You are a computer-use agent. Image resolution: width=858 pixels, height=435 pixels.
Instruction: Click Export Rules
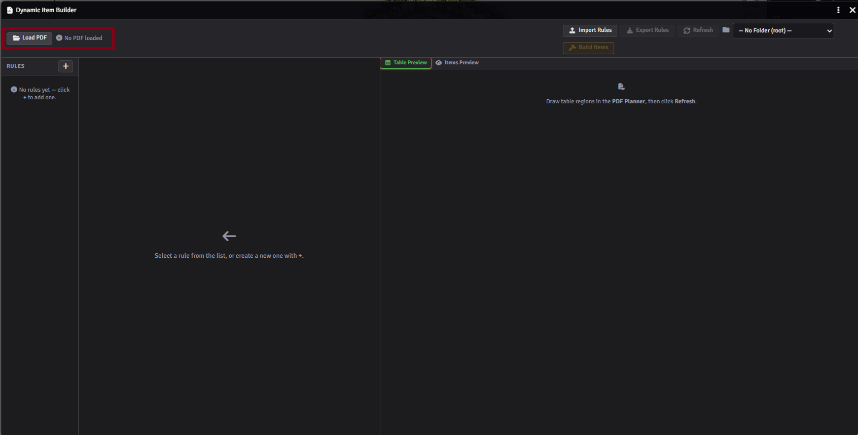[647, 30]
